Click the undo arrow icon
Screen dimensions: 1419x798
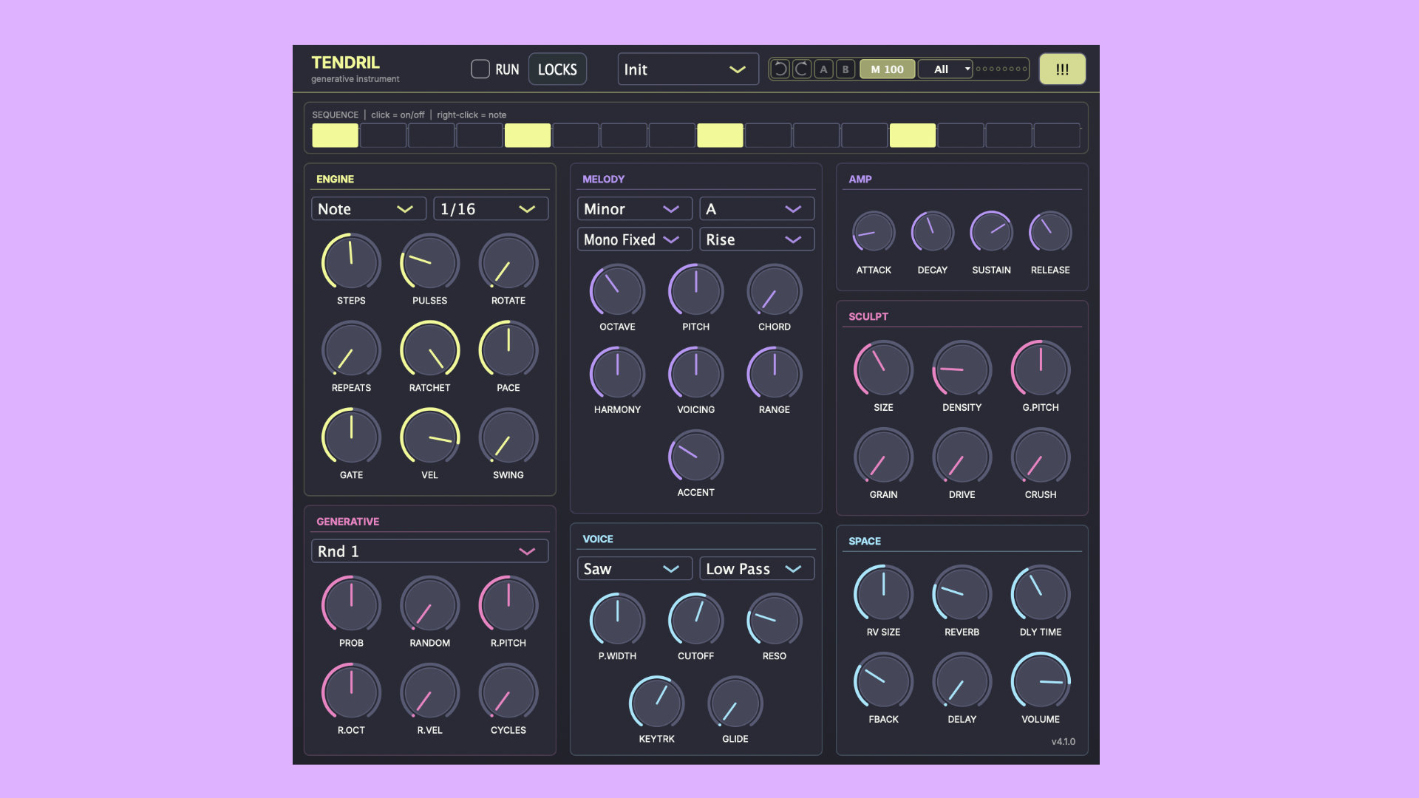780,69
